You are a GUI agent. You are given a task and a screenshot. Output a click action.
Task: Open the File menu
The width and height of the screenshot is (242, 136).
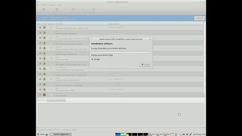[38, 5]
